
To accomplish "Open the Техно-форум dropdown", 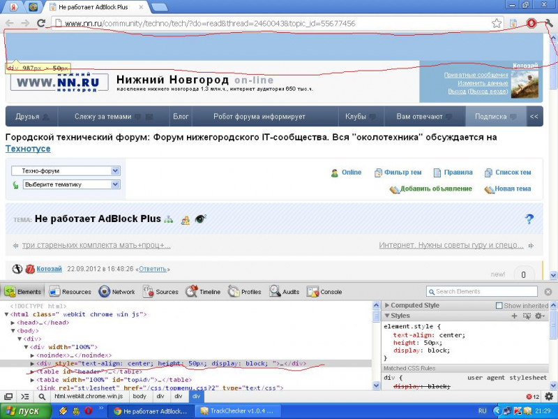I will 66,170.
